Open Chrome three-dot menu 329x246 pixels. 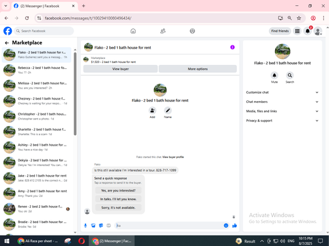323,18
